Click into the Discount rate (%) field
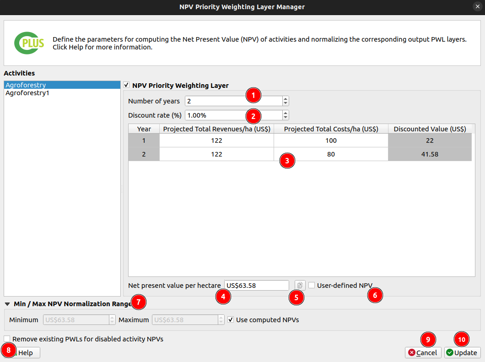485x362 pixels. pos(234,115)
